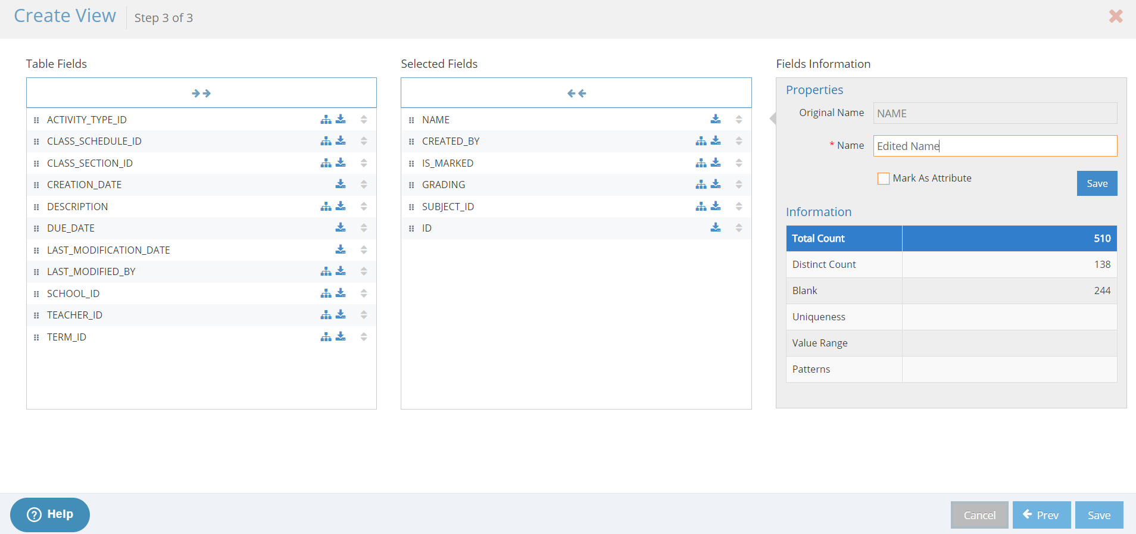The height and width of the screenshot is (534, 1136).
Task: Click the download icon for LAST_MODIFICATION_DATE
Action: click(341, 250)
